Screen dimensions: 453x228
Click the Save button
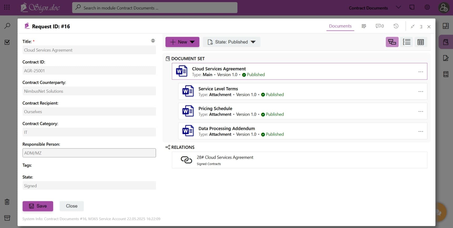(38, 206)
